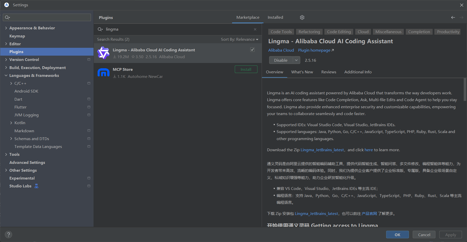This screenshot has width=467, height=242.
Task: Click project-level icon beside Studio Labs
Action: pos(89,186)
